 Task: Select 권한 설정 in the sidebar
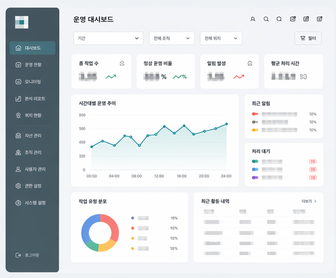coord(32,186)
